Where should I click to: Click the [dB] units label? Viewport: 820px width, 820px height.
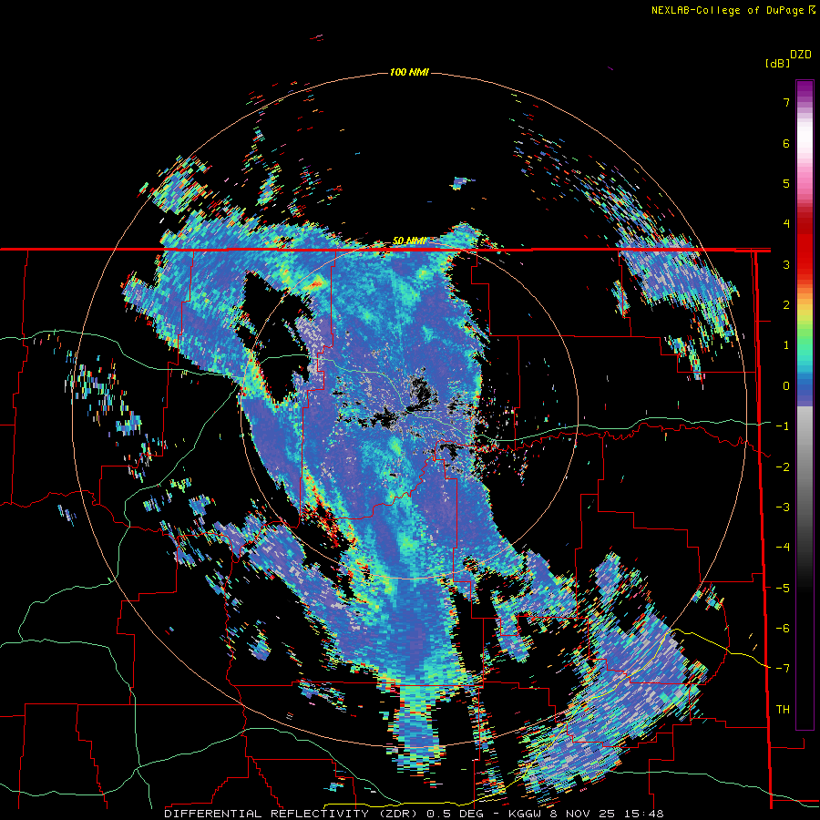778,63
